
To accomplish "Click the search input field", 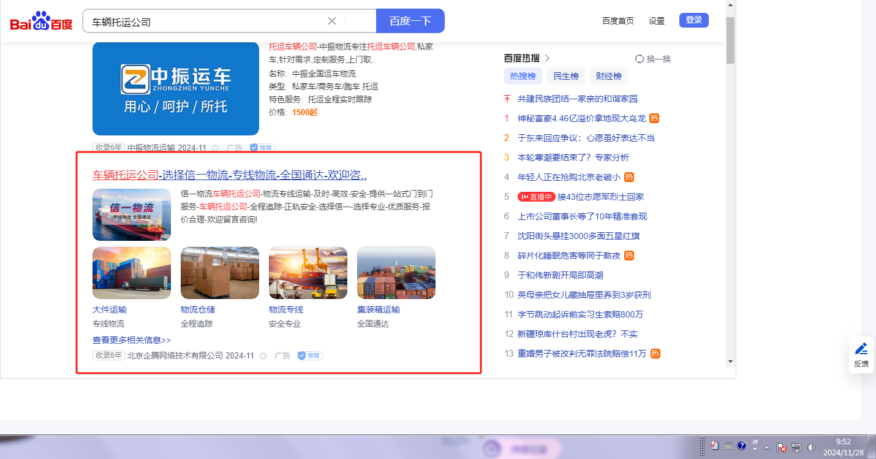I will [x=208, y=21].
